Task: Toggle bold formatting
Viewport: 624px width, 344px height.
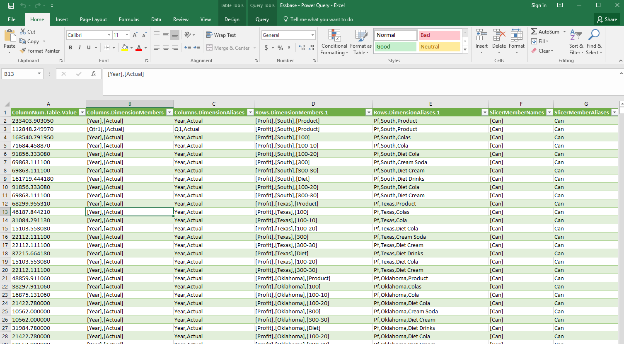Action: [70, 48]
